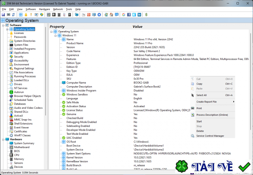Click the Value column header
The height and width of the screenshot is (175, 253).
point(138,27)
